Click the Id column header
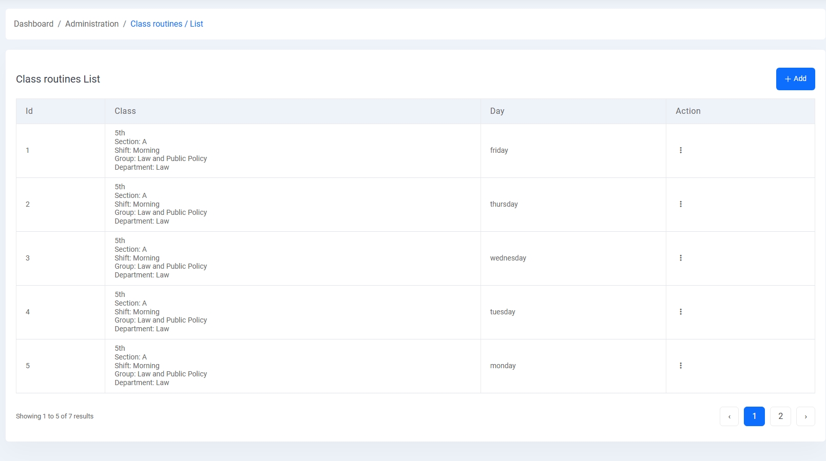Image resolution: width=826 pixels, height=461 pixels. pyautogui.click(x=29, y=111)
